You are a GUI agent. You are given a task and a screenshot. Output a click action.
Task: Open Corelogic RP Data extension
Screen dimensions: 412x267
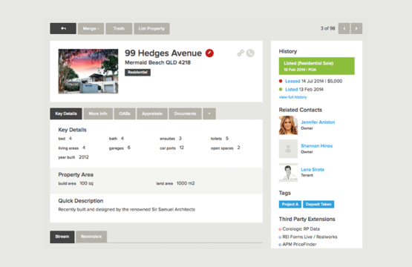[x=301, y=229]
